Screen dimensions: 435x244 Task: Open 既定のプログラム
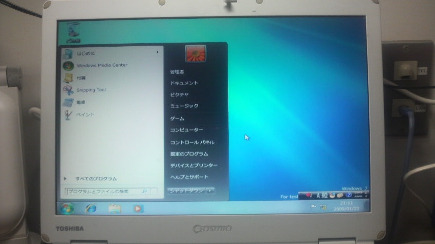[189, 154]
